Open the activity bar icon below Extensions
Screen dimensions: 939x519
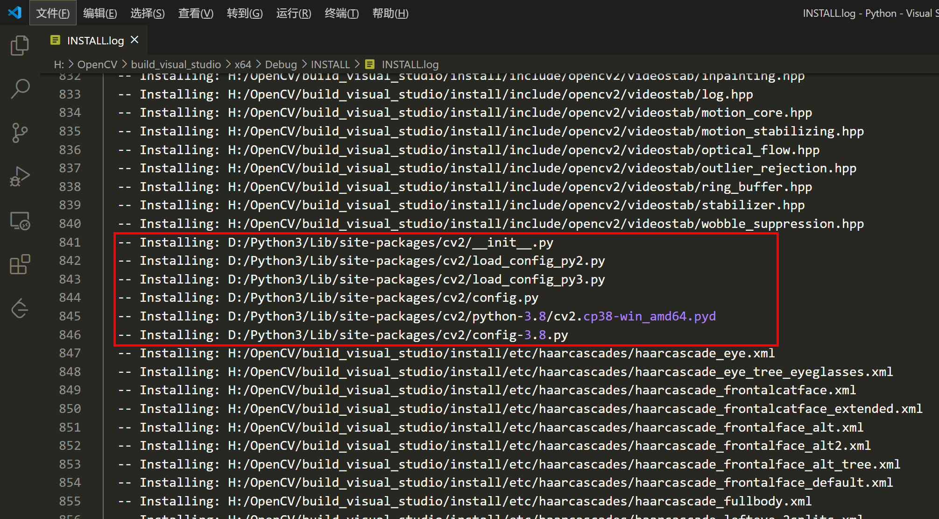20,308
